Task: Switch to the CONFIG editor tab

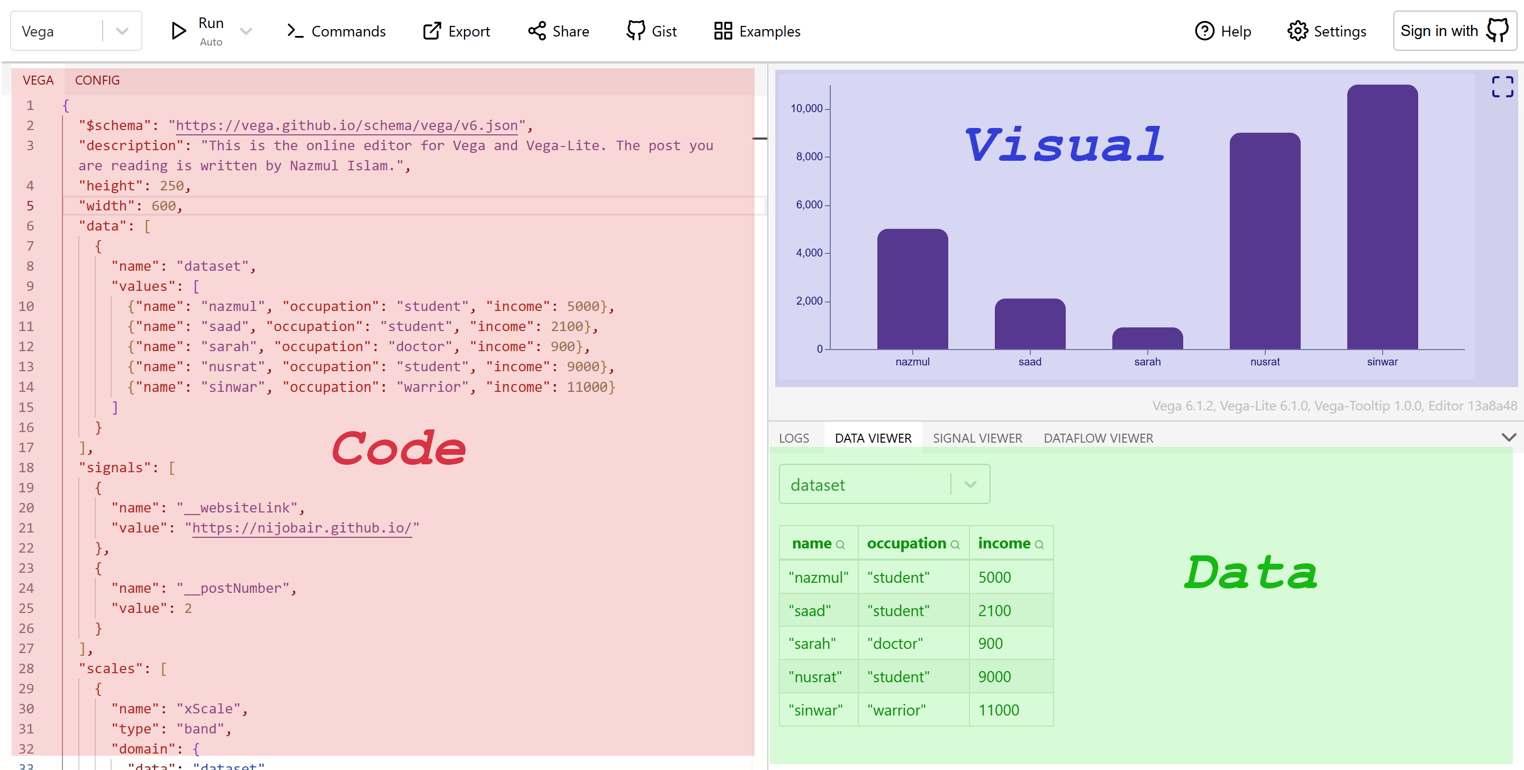Action: pyautogui.click(x=97, y=80)
